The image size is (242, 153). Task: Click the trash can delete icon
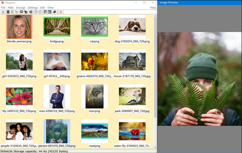pos(12,12)
